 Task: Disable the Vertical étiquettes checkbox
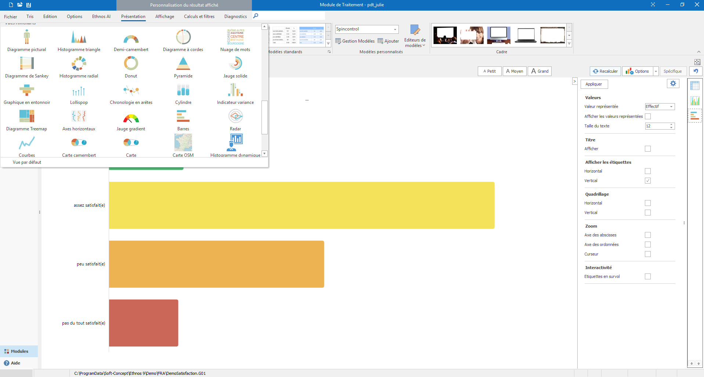pos(648,180)
